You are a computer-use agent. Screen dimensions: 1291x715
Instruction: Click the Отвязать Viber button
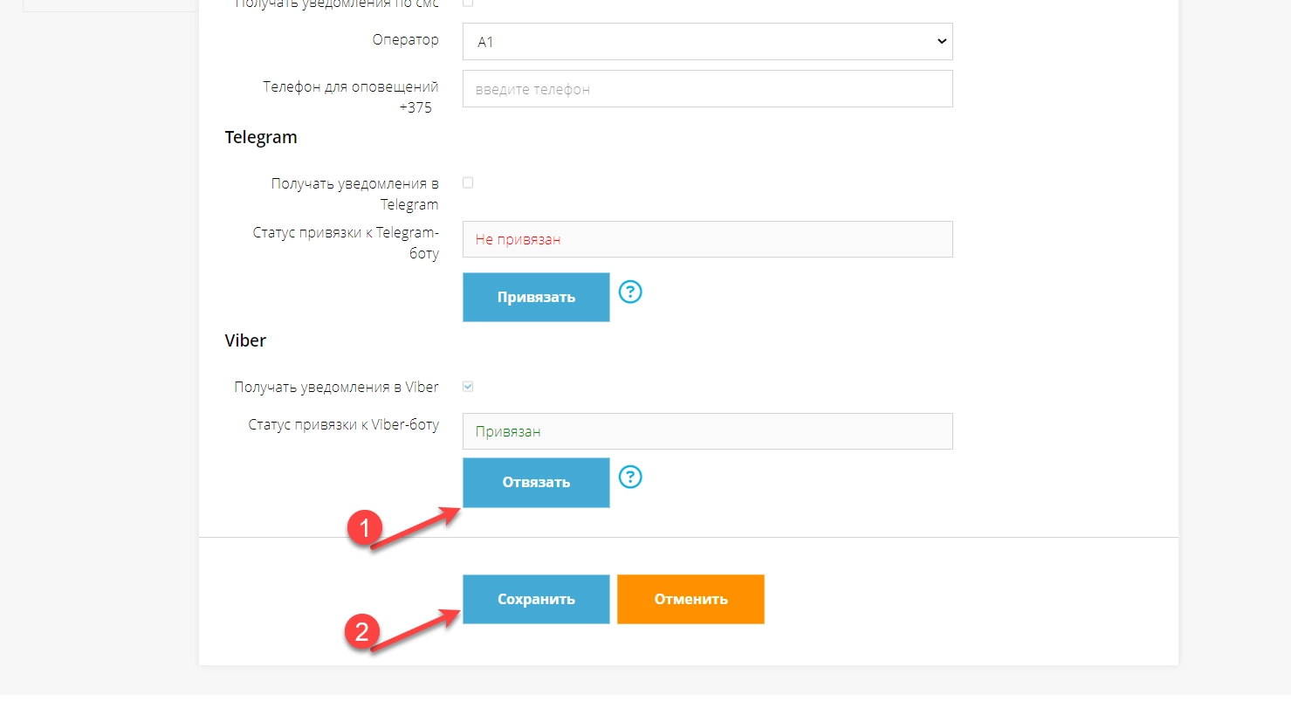[x=536, y=482]
